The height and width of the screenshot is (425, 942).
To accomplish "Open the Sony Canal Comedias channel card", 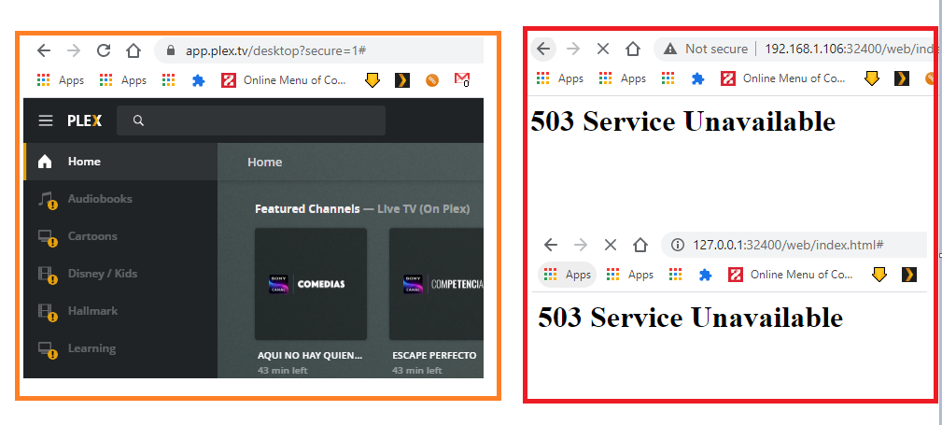I will coord(311,284).
